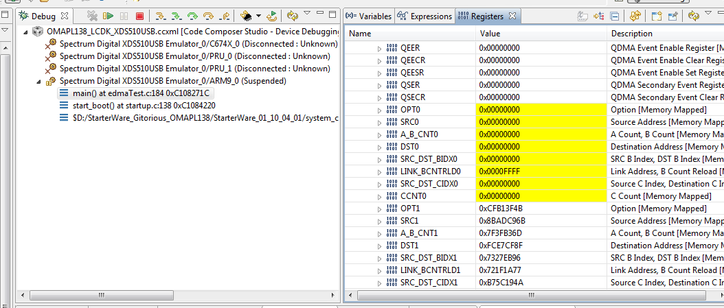Screen dimensions: 724x308
Task: Open the Debug view menu triangle
Action: click(x=308, y=13)
